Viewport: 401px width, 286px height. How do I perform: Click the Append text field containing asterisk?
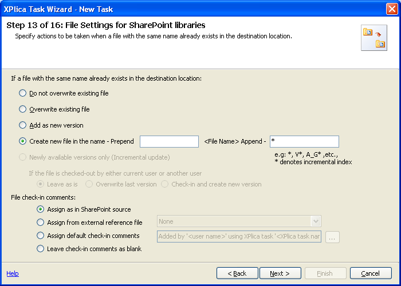(304, 141)
